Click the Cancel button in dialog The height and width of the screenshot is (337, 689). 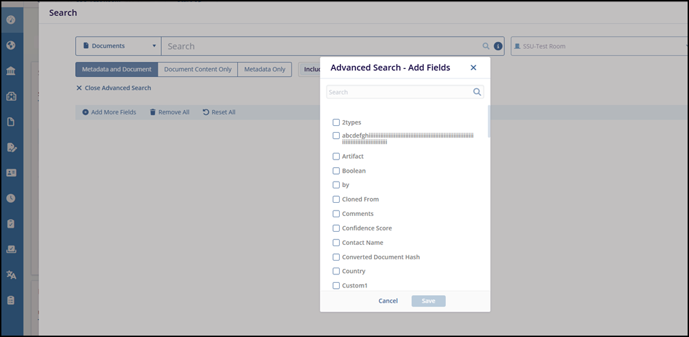pyautogui.click(x=388, y=301)
